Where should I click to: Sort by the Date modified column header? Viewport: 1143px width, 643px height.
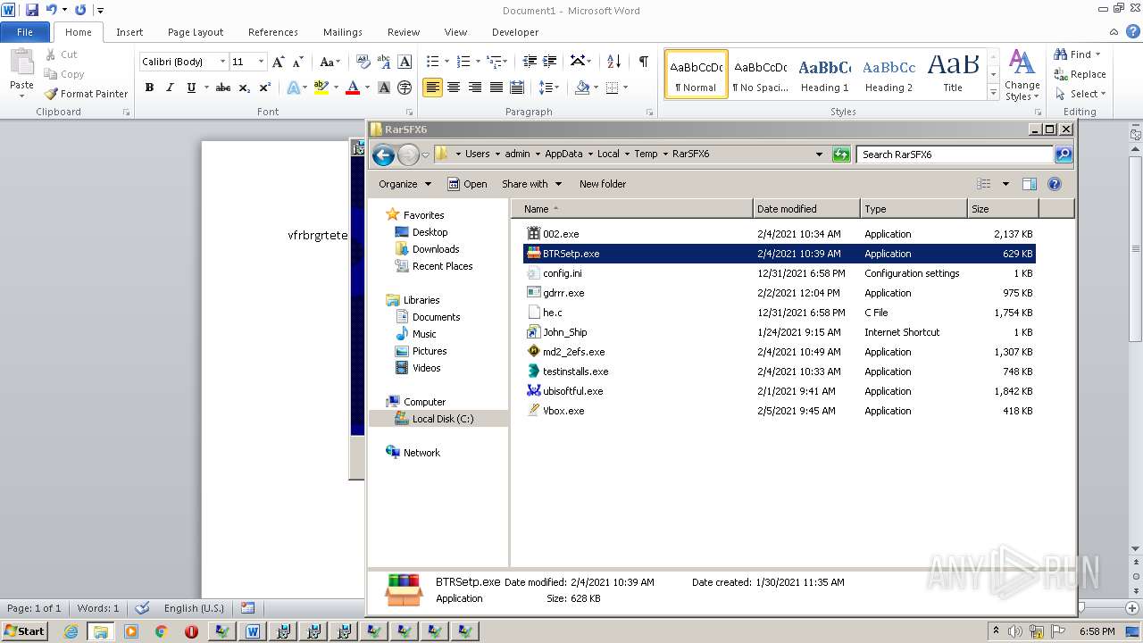click(x=806, y=209)
